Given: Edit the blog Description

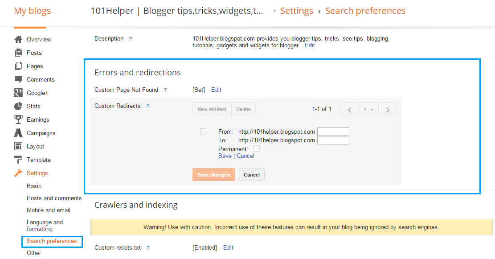Looking at the screenshot, I should (x=310, y=45).
